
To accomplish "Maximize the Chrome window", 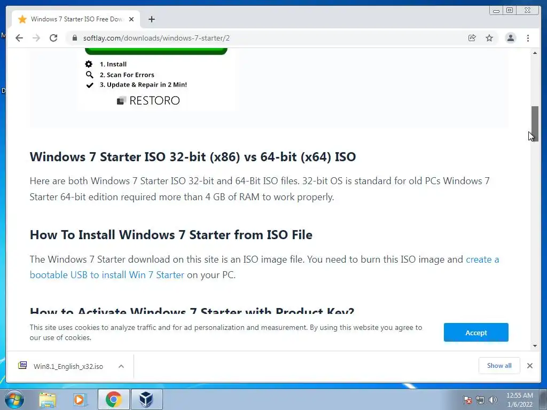I will coord(510,11).
